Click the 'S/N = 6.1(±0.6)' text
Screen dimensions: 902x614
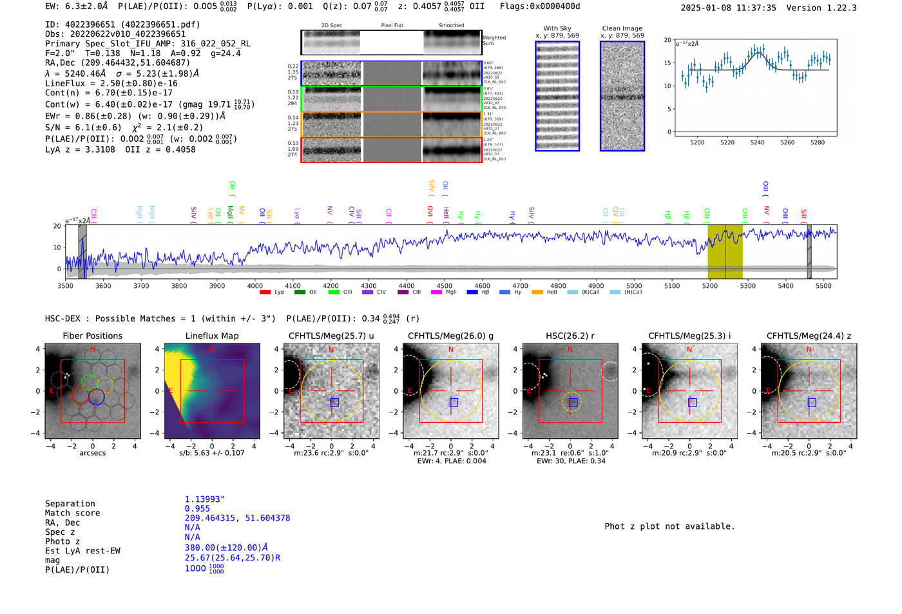[x=83, y=128]
